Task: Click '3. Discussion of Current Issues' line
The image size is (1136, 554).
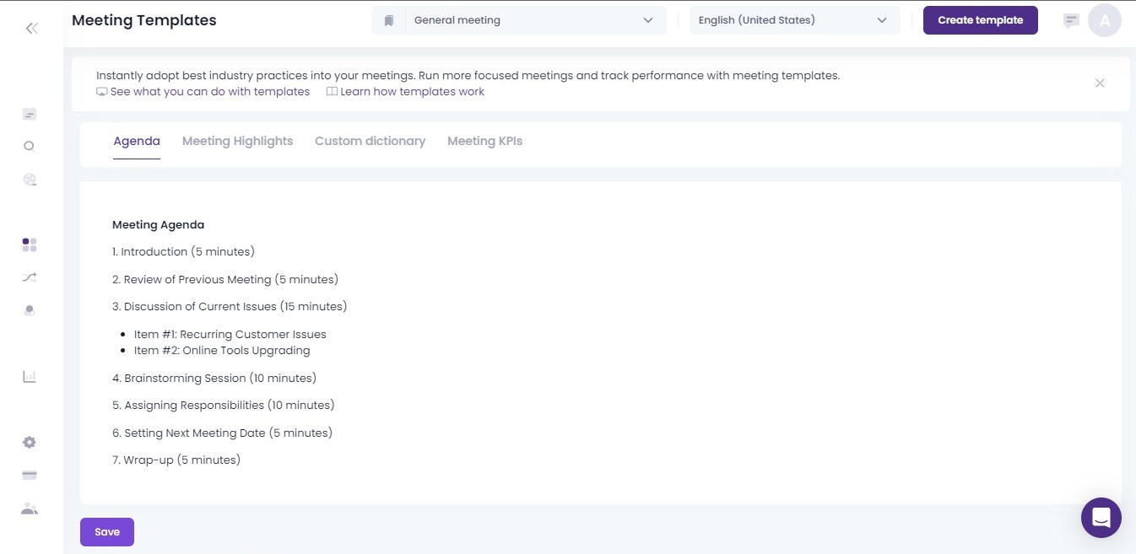Action: pos(230,306)
